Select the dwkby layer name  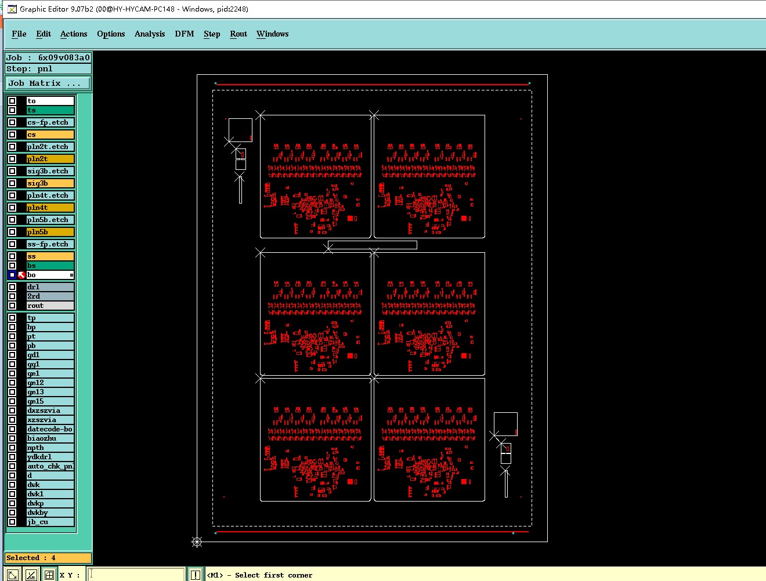pyautogui.click(x=50, y=513)
